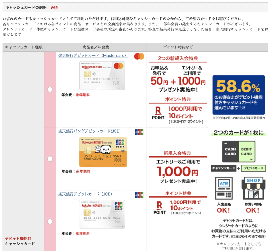271x251 pixels.
Task: Click the ATM machine icon
Action: pos(224,188)
